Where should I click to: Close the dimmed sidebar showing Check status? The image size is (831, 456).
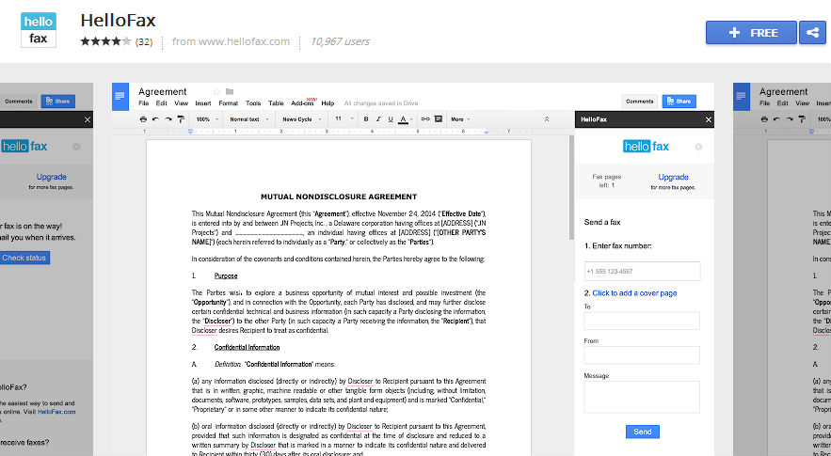88,119
